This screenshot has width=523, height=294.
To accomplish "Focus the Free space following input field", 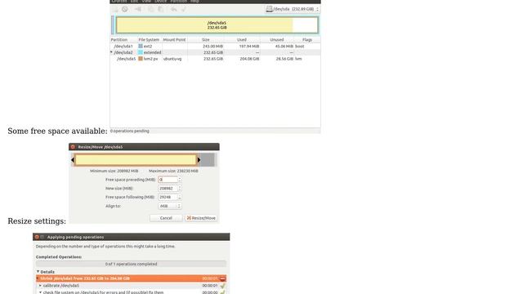I will coord(168,198).
